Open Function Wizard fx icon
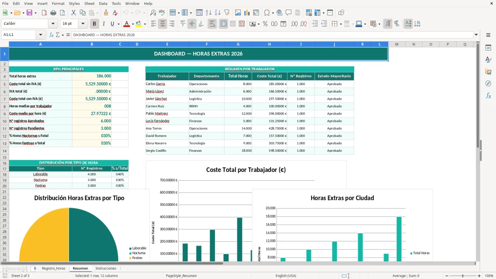Screen dimensions: 496x279 click(51, 35)
